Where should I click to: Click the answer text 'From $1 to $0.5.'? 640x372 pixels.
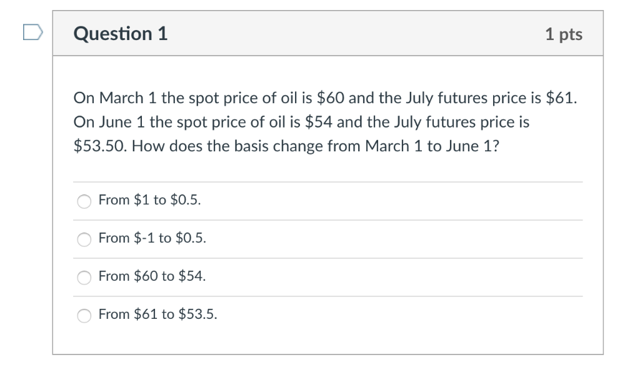click(x=150, y=200)
